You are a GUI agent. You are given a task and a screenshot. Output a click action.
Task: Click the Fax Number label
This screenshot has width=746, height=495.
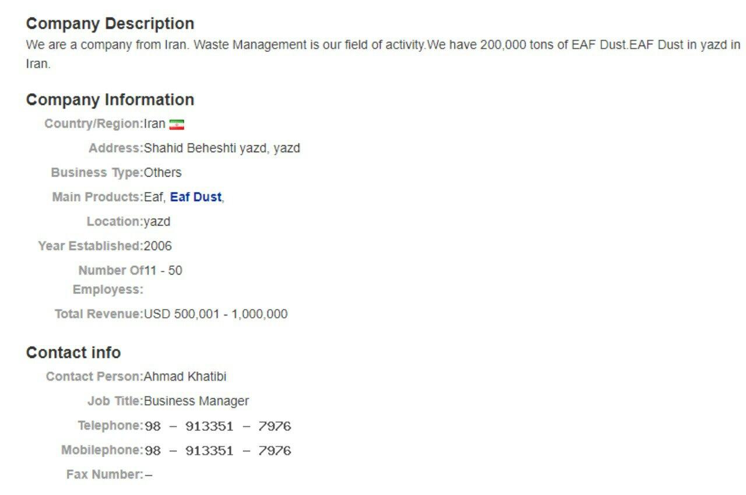point(105,475)
